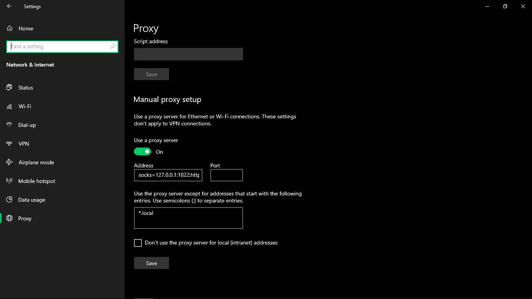This screenshot has width=532, height=299.
Task: Click the Manual proxy setup heading
Action: tap(167, 100)
